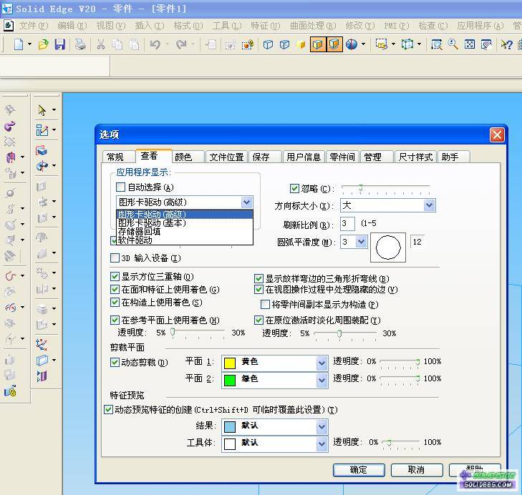Toggle 在原位激活时淡化周围装配 (Y)
This screenshot has height=495, width=522.
[258, 320]
